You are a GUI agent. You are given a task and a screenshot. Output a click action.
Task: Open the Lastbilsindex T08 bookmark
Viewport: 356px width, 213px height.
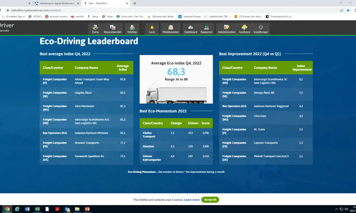tap(218, 17)
